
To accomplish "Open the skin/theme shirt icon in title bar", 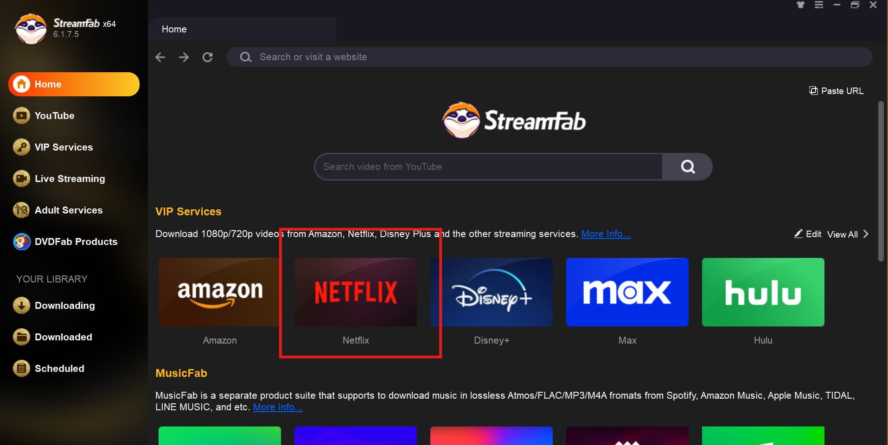I will click(x=801, y=5).
